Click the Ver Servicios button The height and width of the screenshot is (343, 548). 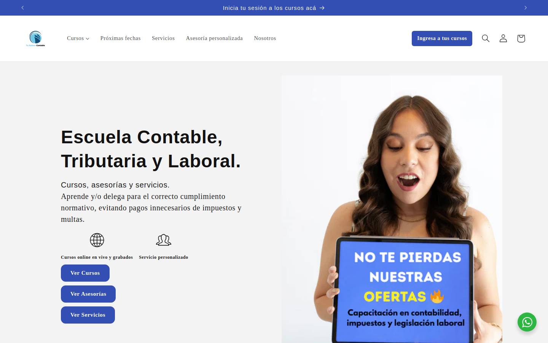[88, 315]
